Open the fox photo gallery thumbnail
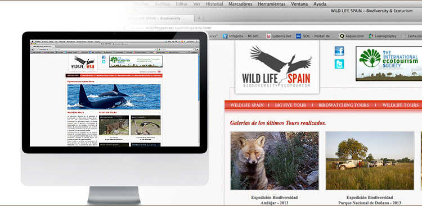 pyautogui.click(x=275, y=161)
